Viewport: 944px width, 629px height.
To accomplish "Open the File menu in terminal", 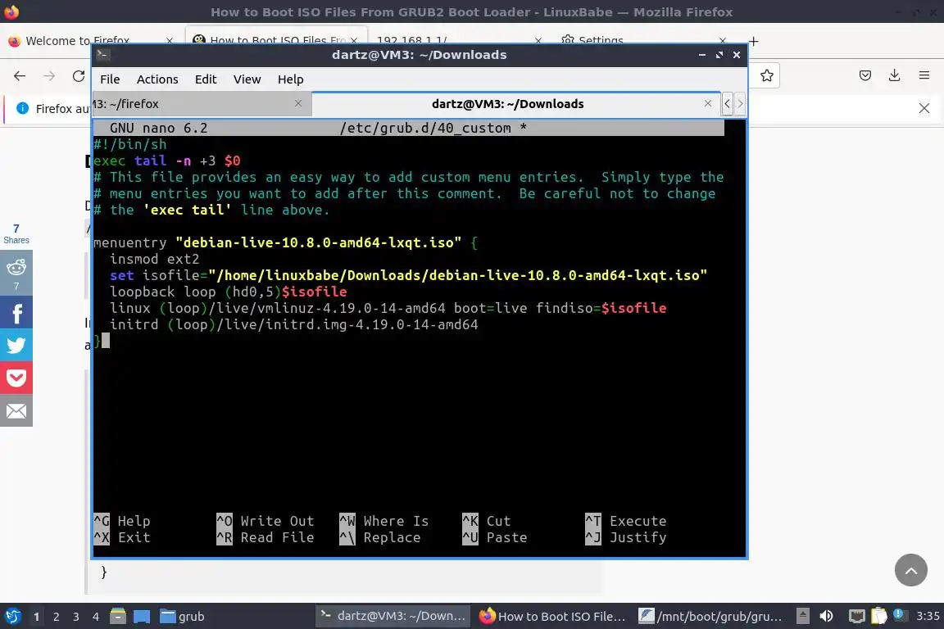I will (110, 79).
